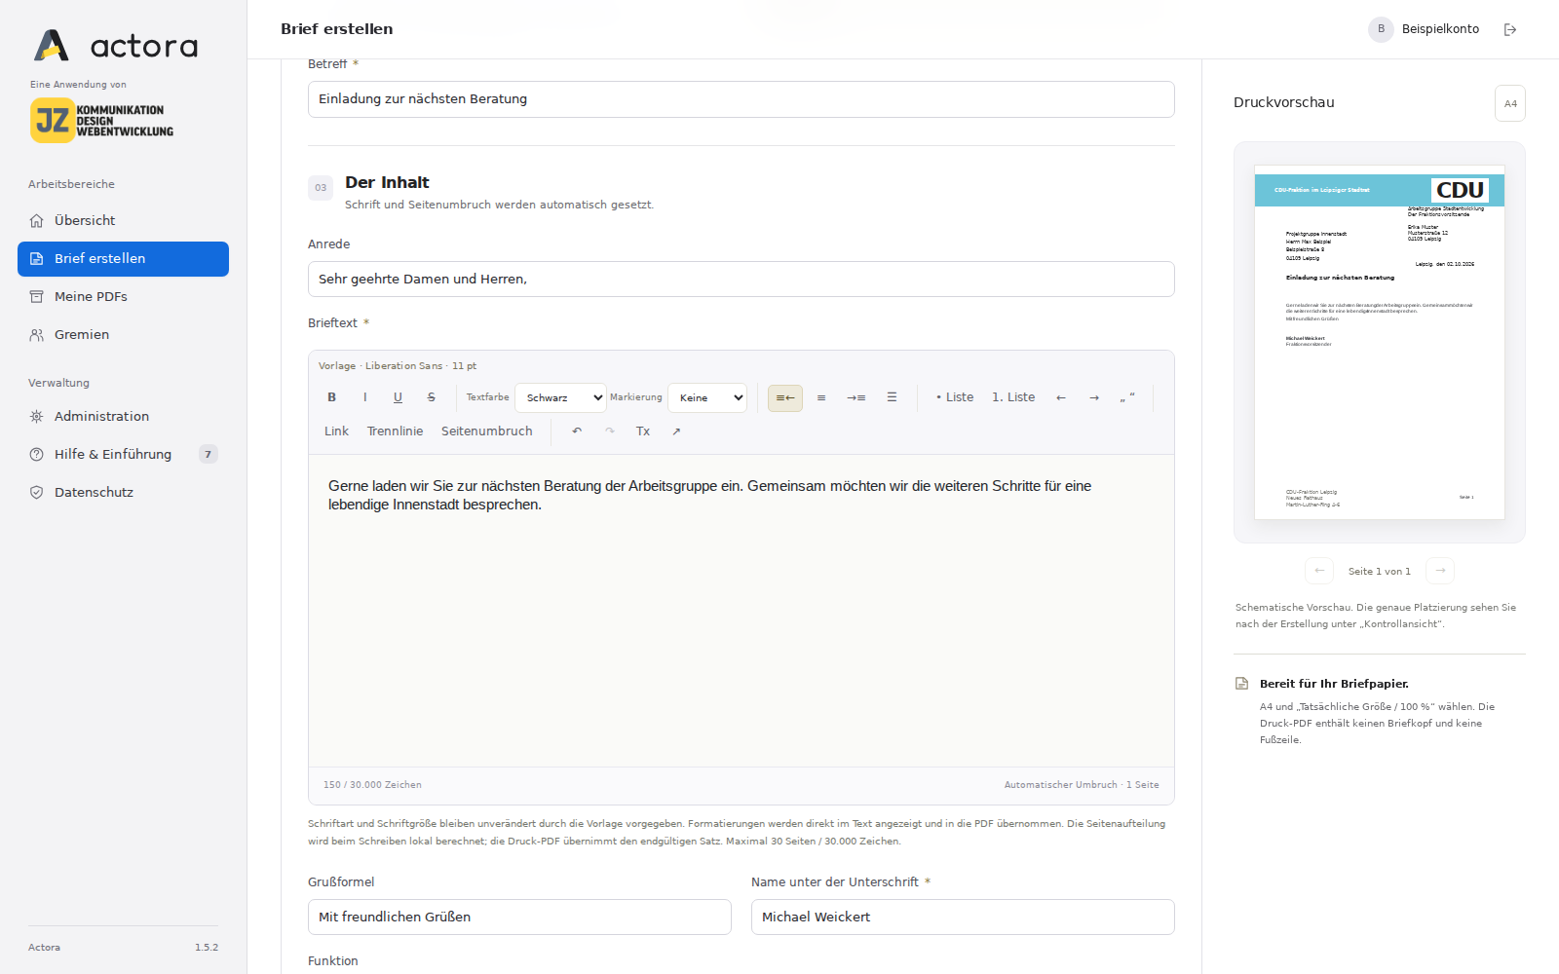Open Meine PDFs
1559x974 pixels.
[x=123, y=296]
